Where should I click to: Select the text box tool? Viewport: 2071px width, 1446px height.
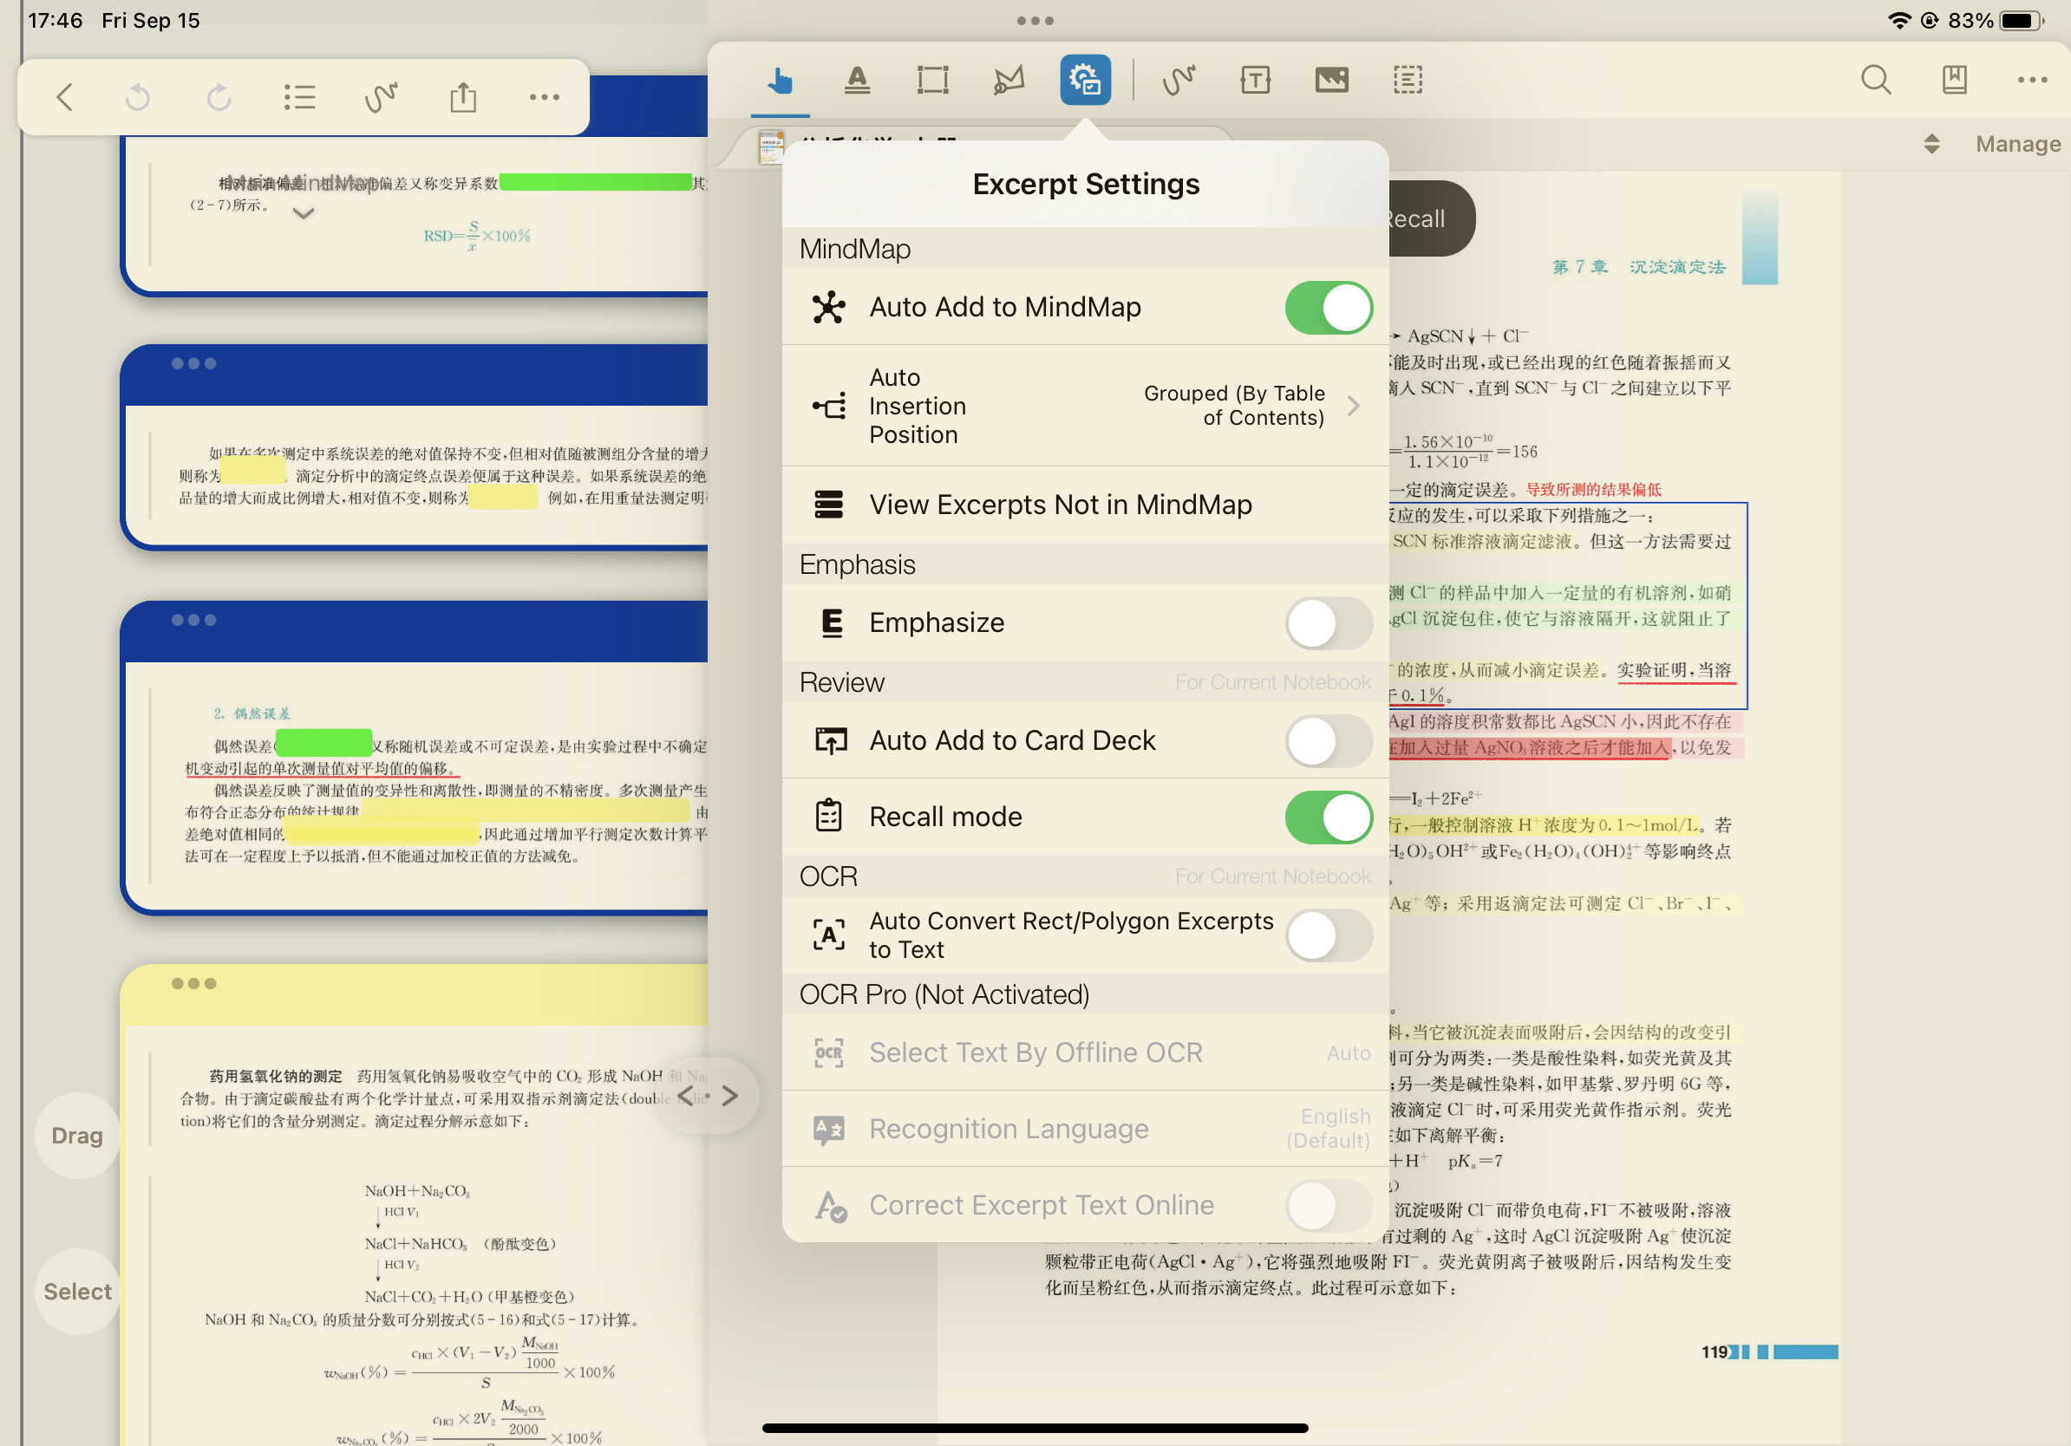pyautogui.click(x=1255, y=81)
